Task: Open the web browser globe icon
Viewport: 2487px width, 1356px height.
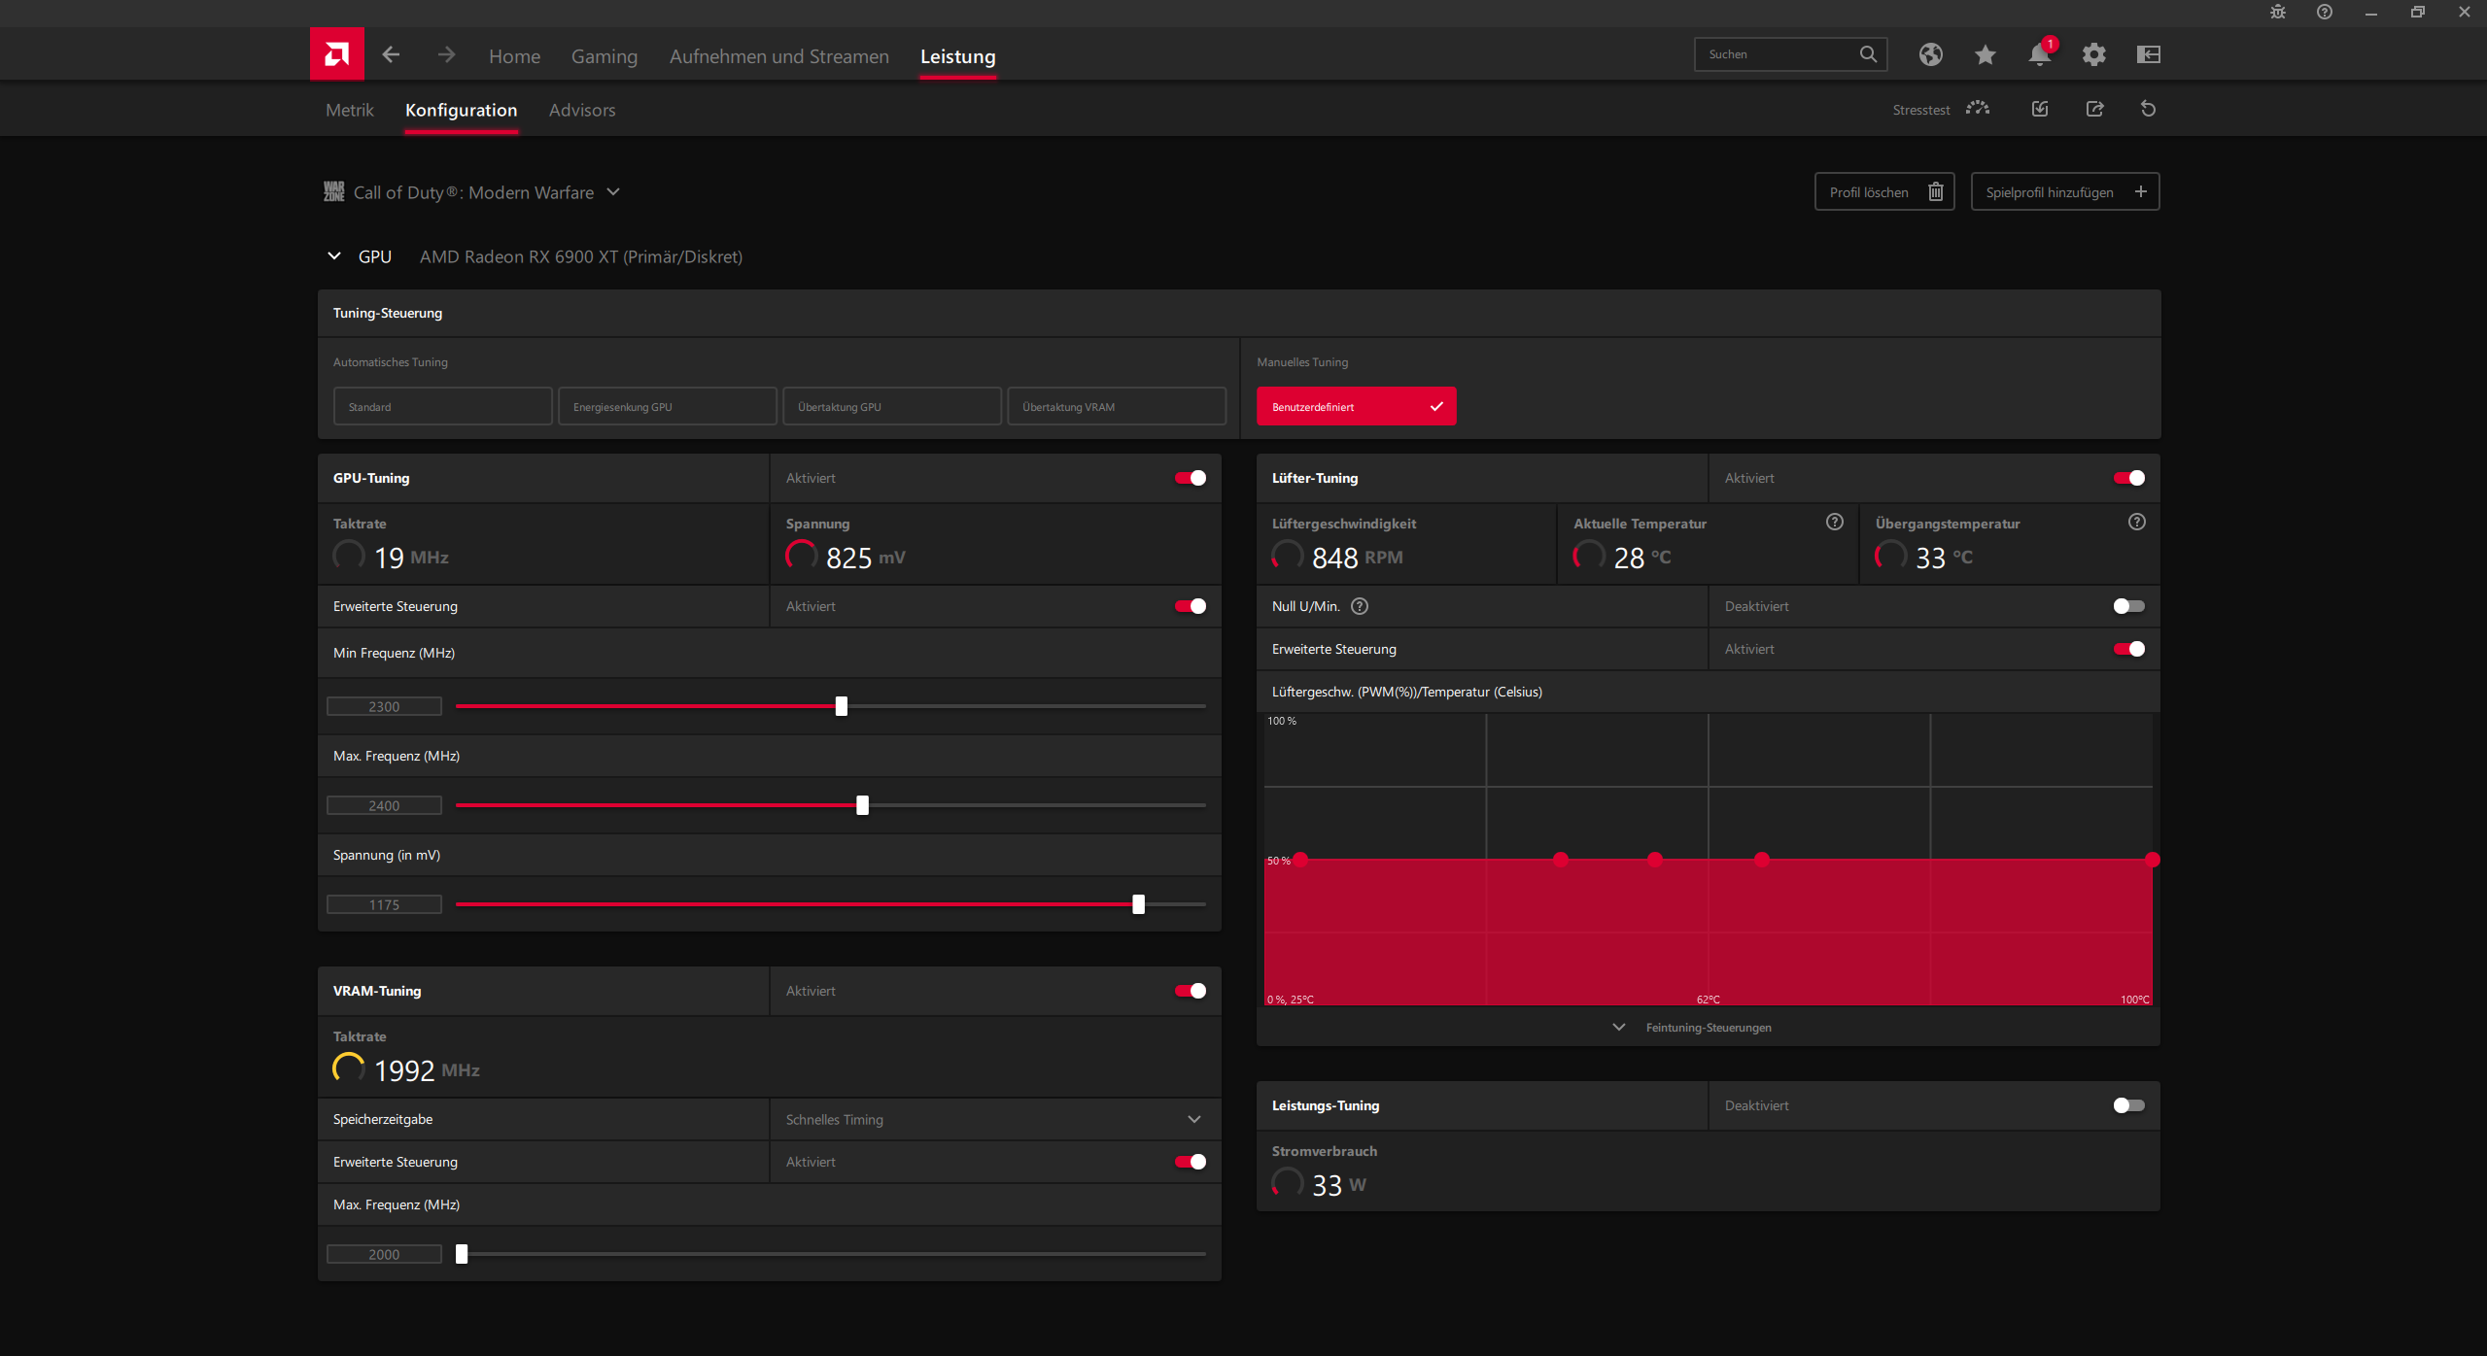Action: pyautogui.click(x=1930, y=54)
